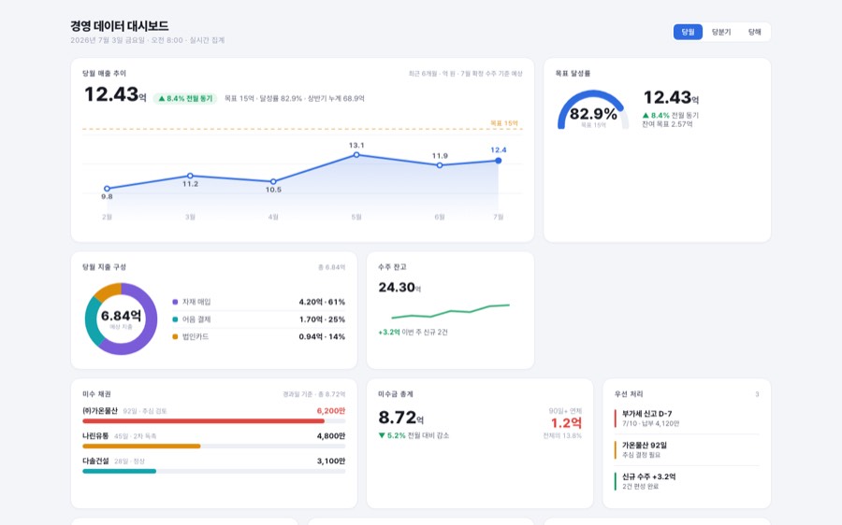This screenshot has width=842, height=525.
Task: Click the 경영 데이터 대시보드 title
Action: click(119, 26)
